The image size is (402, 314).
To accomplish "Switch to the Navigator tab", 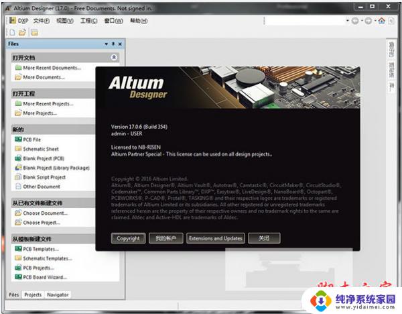I will point(58,295).
